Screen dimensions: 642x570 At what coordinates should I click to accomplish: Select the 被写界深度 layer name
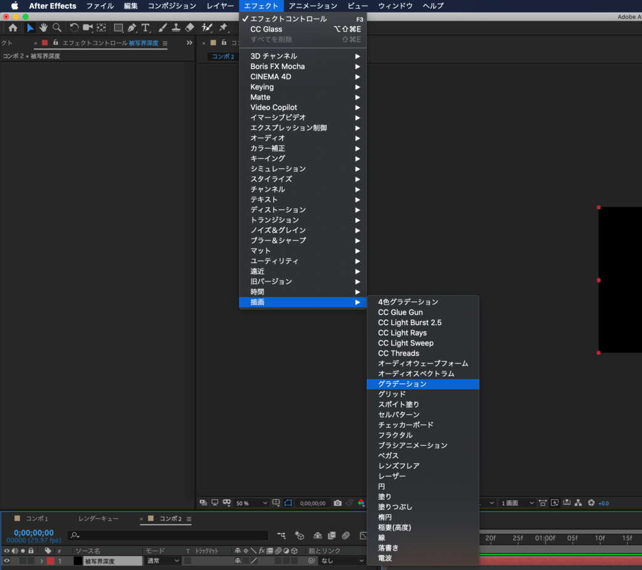(113, 561)
